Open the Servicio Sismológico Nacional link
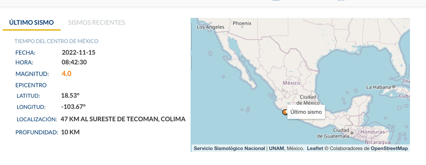 (x=229, y=148)
